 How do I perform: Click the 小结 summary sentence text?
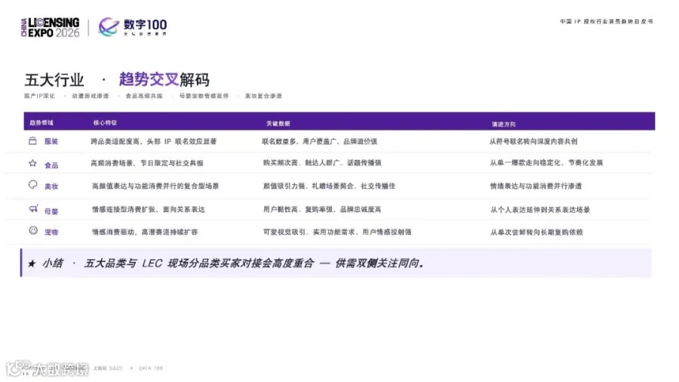(254, 263)
